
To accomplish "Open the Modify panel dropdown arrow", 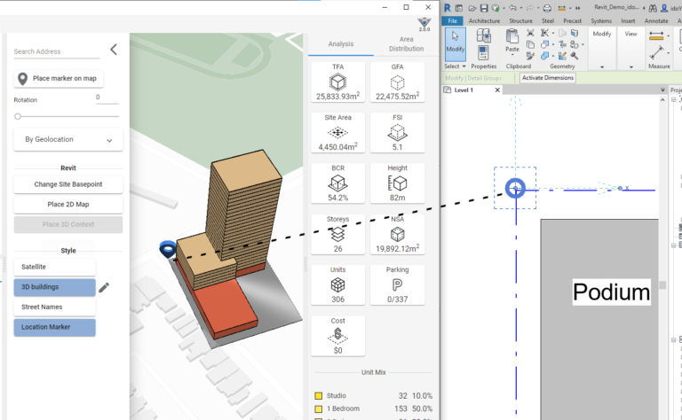I will [602, 66].
